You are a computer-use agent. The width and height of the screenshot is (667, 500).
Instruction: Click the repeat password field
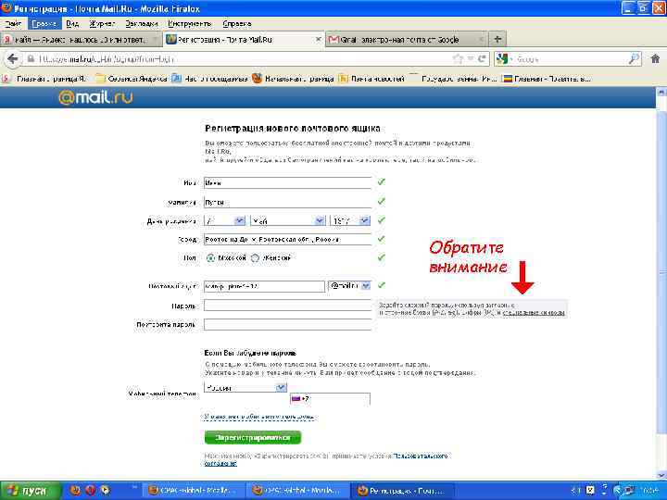[287, 324]
